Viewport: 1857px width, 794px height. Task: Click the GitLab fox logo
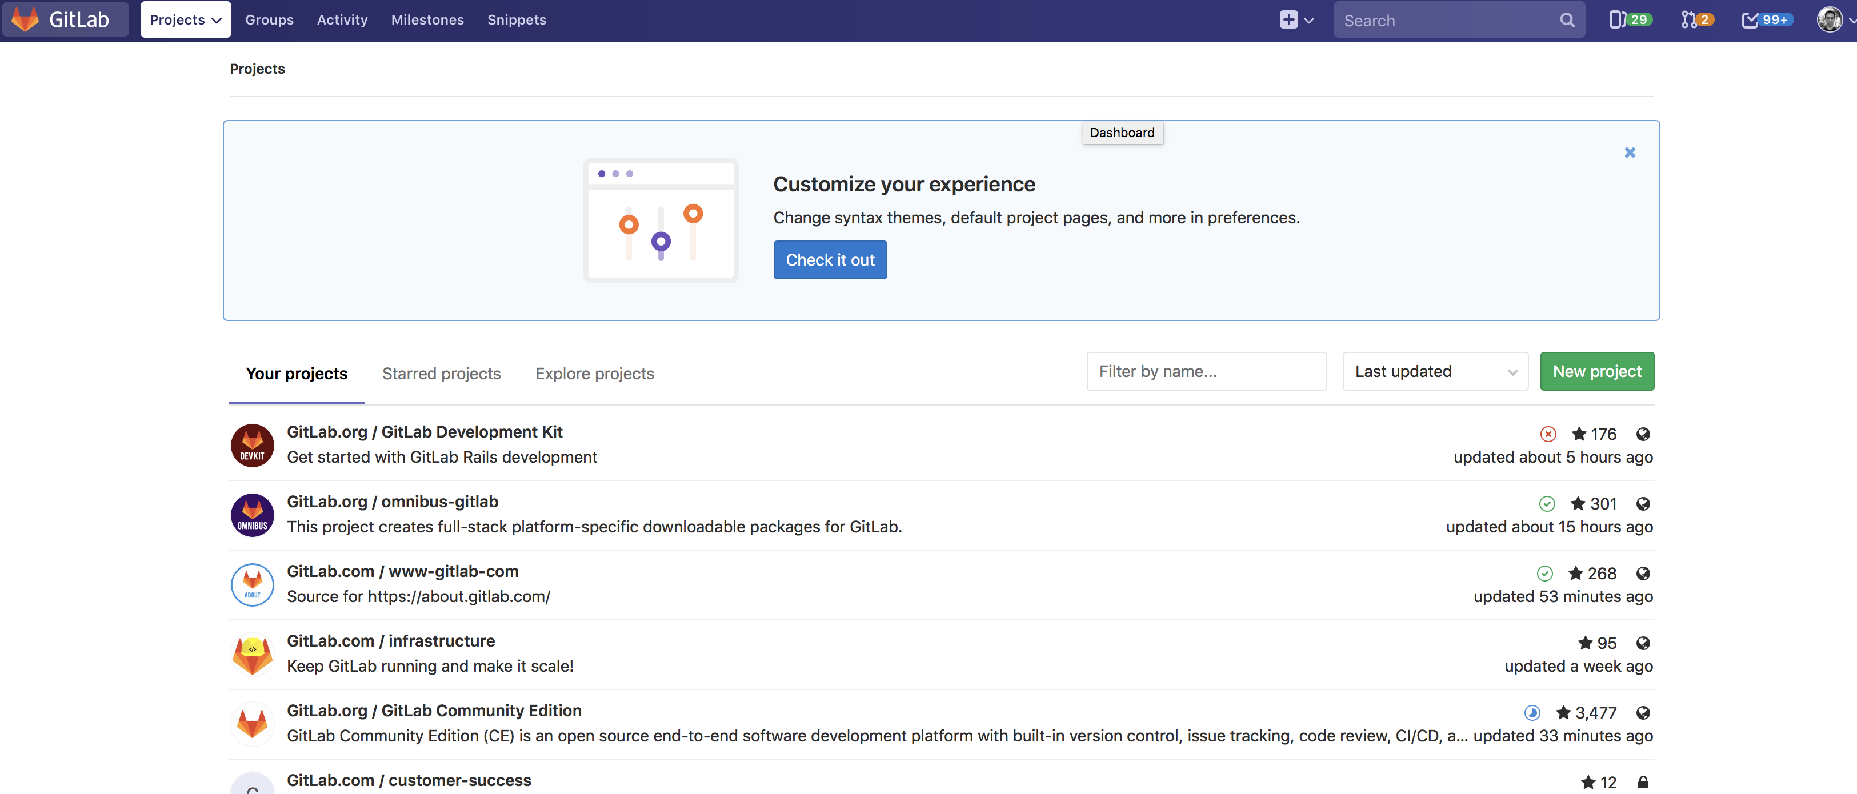tap(25, 19)
